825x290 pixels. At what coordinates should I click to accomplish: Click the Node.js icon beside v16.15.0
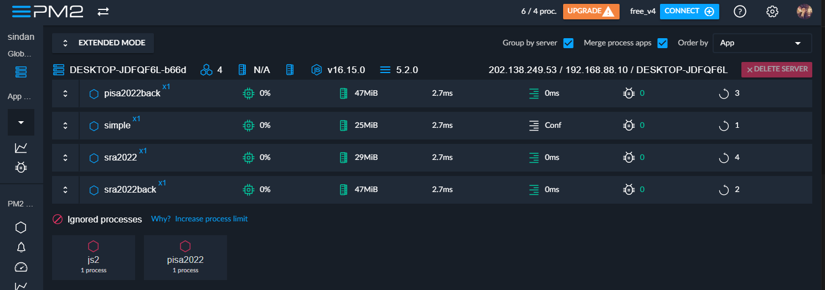coord(316,70)
